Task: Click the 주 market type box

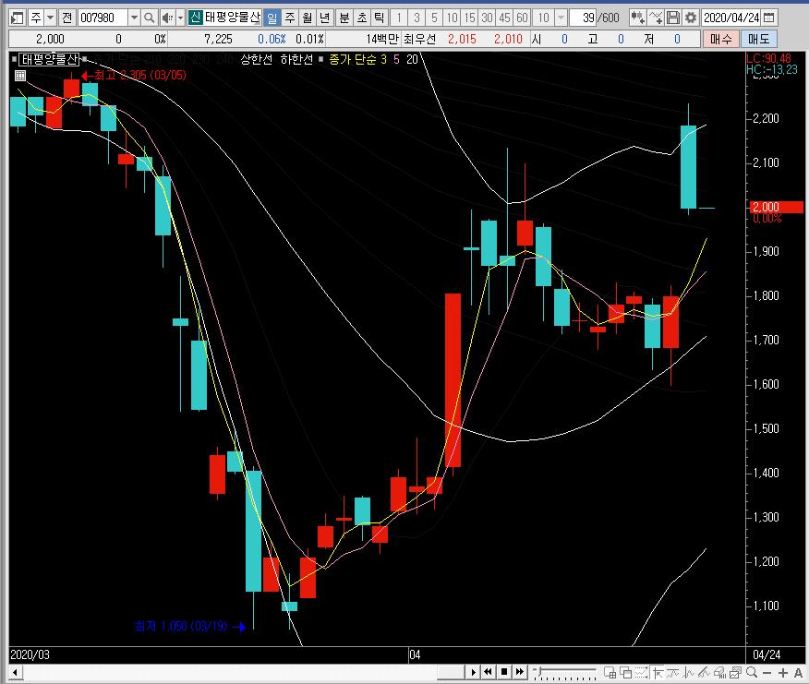Action: (36, 18)
